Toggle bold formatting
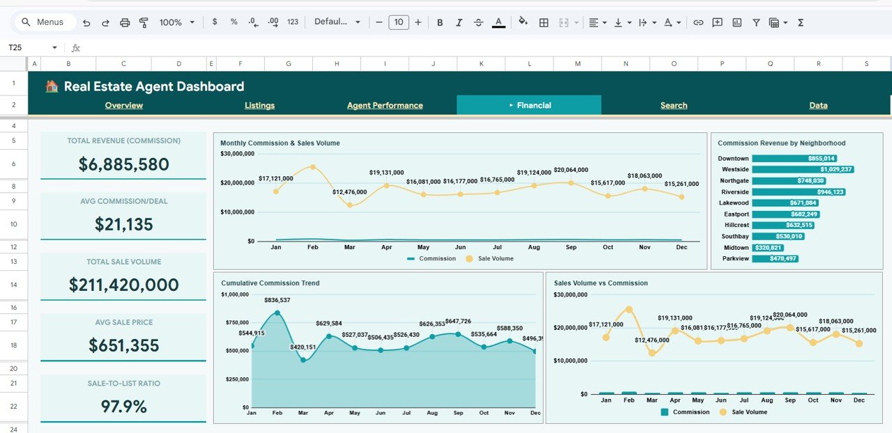 pyautogui.click(x=440, y=22)
